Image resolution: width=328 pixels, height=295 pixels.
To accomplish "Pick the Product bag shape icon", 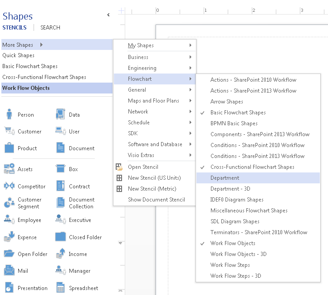I will [x=9, y=148].
